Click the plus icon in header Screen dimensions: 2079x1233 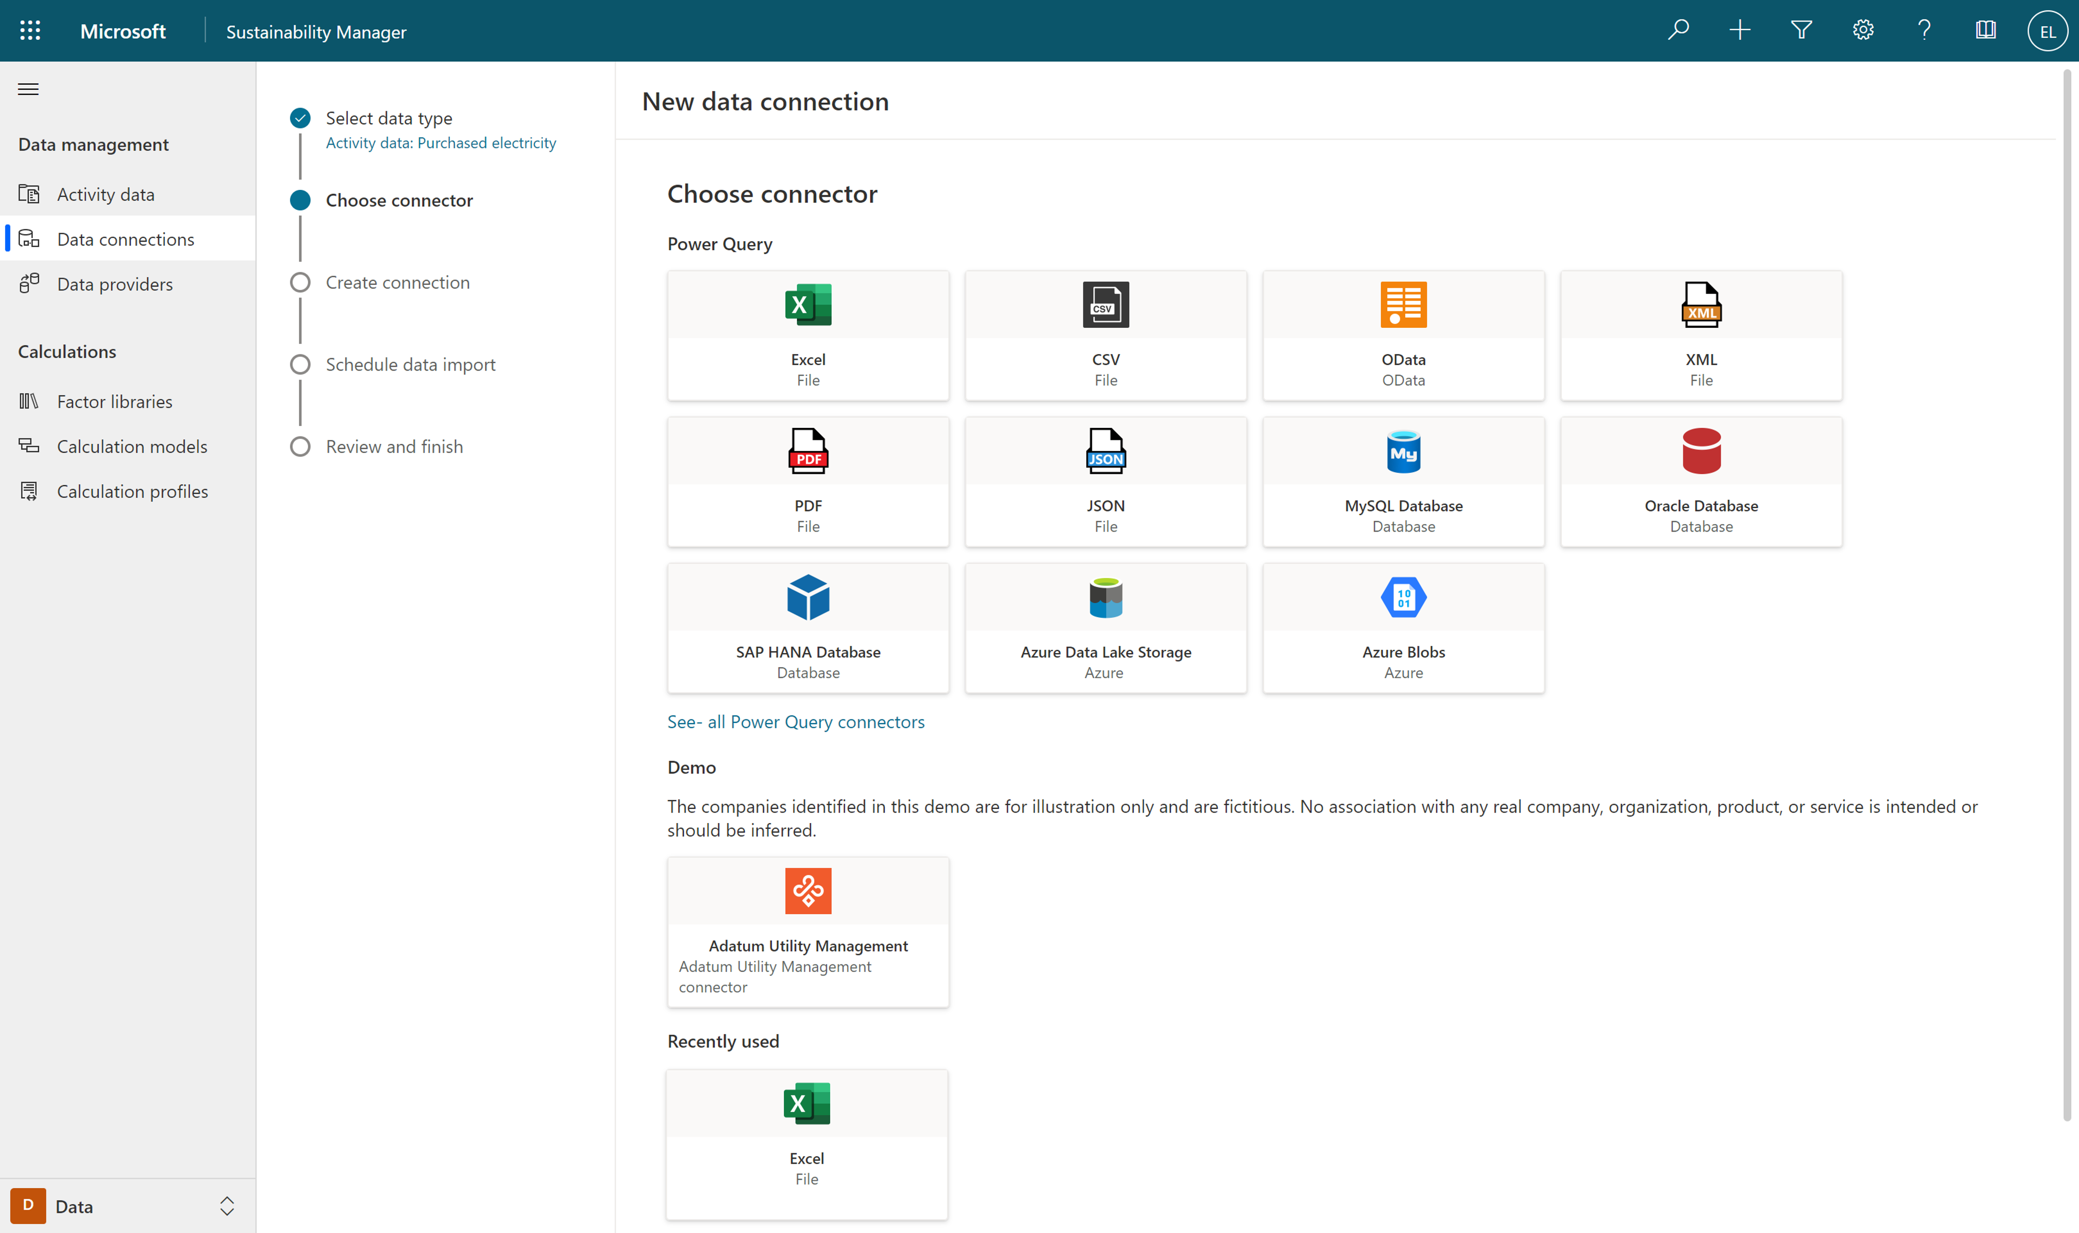pos(1739,31)
